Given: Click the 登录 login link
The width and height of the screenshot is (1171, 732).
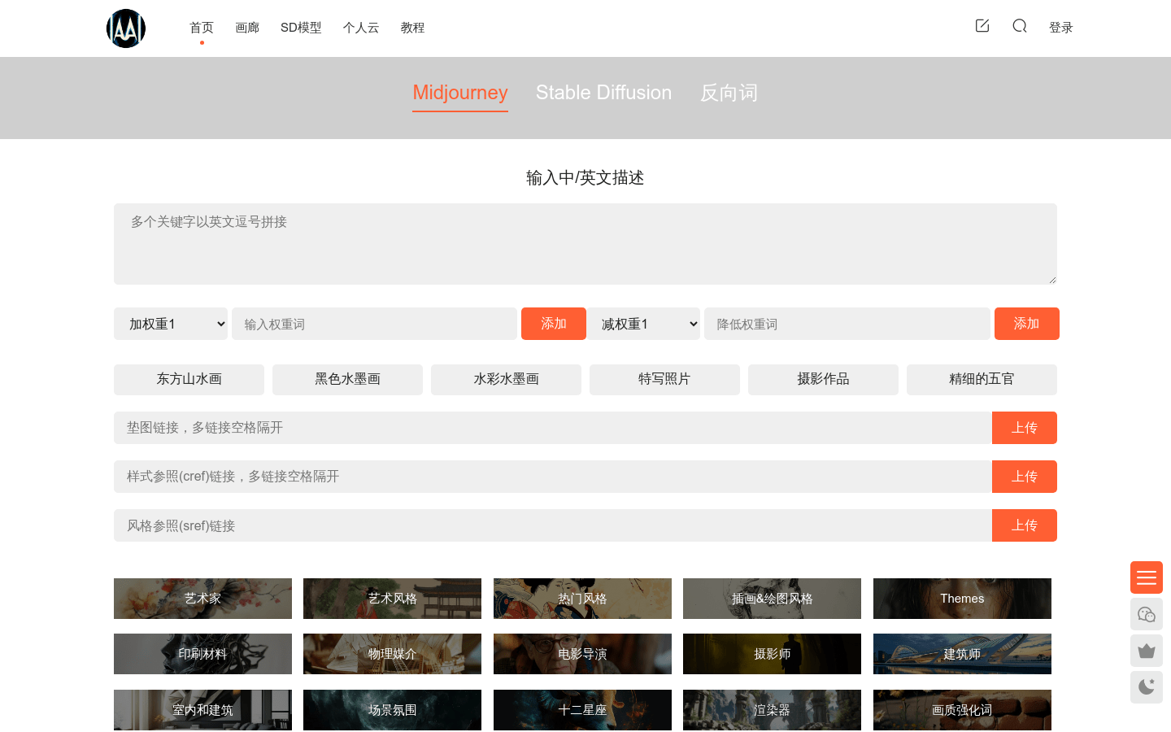Looking at the screenshot, I should click(1061, 28).
